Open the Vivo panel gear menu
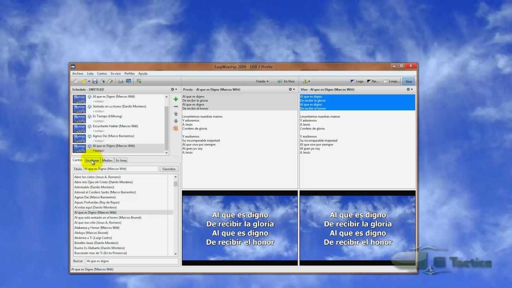Screen dimensions: 512x288 click(410, 89)
